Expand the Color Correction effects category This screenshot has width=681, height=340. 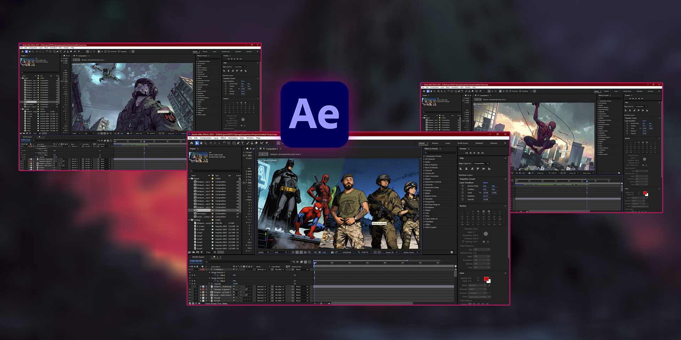click(424, 176)
